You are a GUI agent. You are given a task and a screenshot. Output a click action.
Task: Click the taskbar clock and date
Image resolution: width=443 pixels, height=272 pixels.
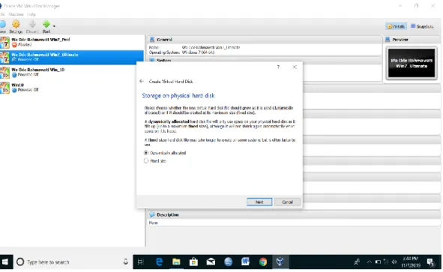(x=411, y=262)
